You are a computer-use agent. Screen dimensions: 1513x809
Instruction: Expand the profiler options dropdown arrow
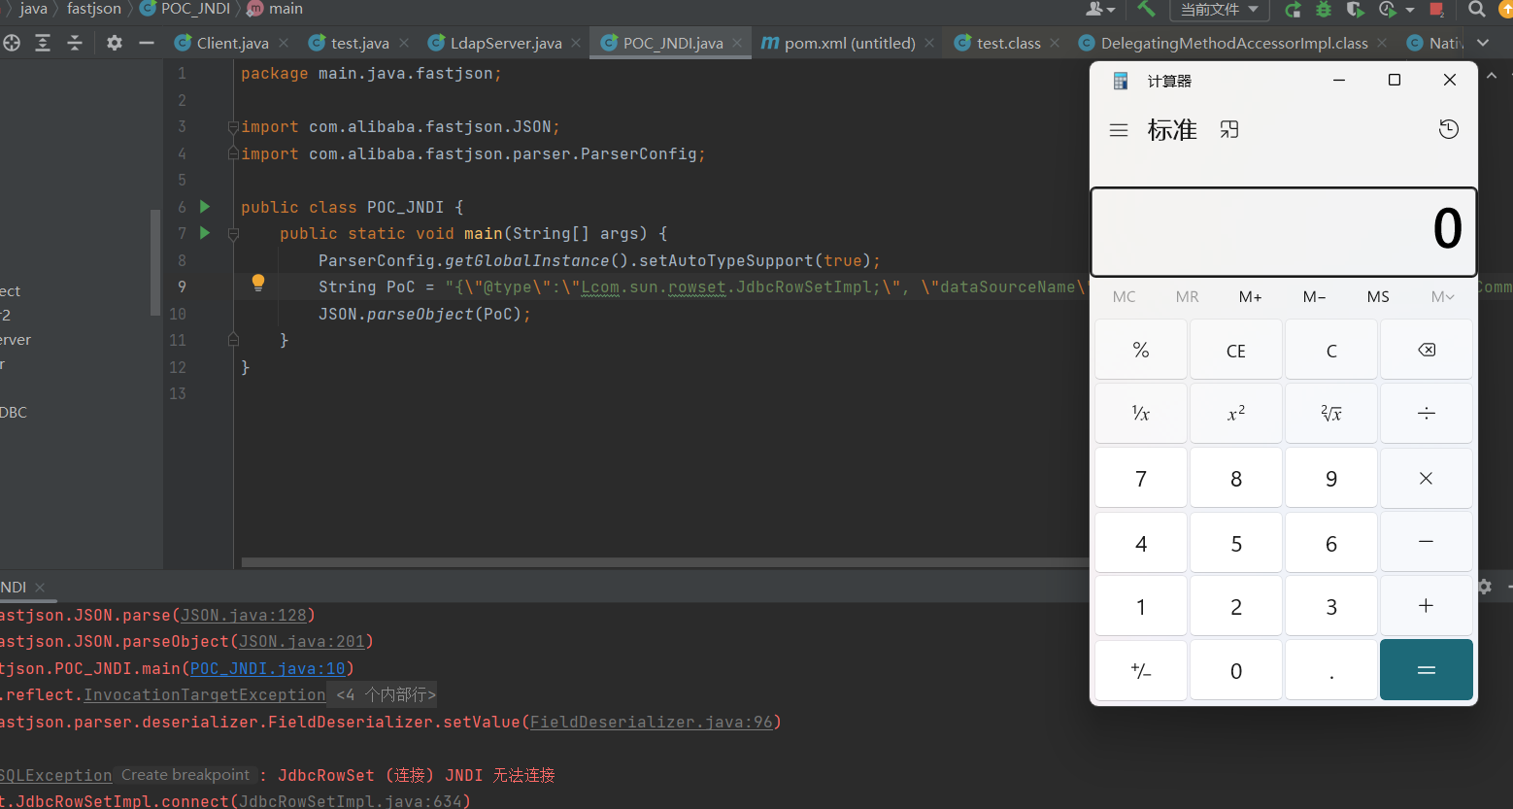tap(1410, 11)
